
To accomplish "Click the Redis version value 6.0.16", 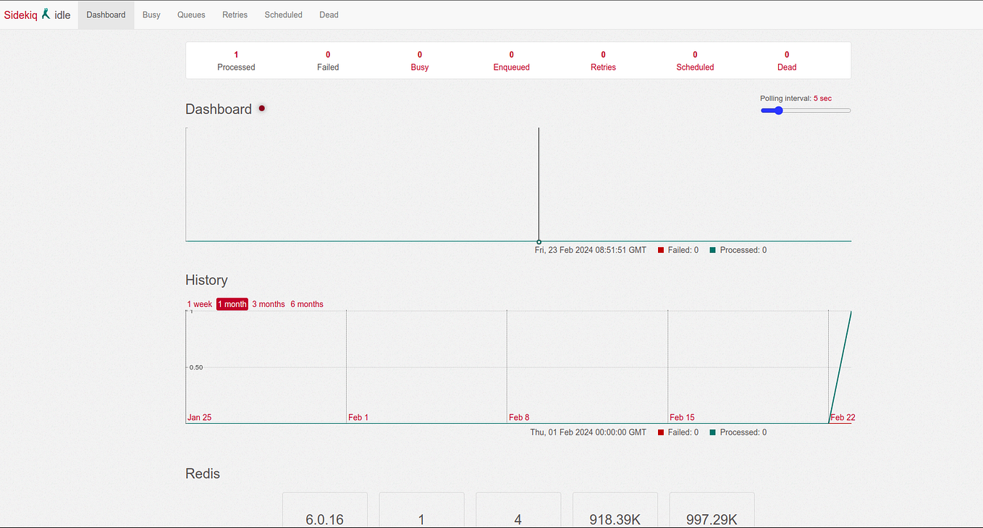I will [324, 519].
